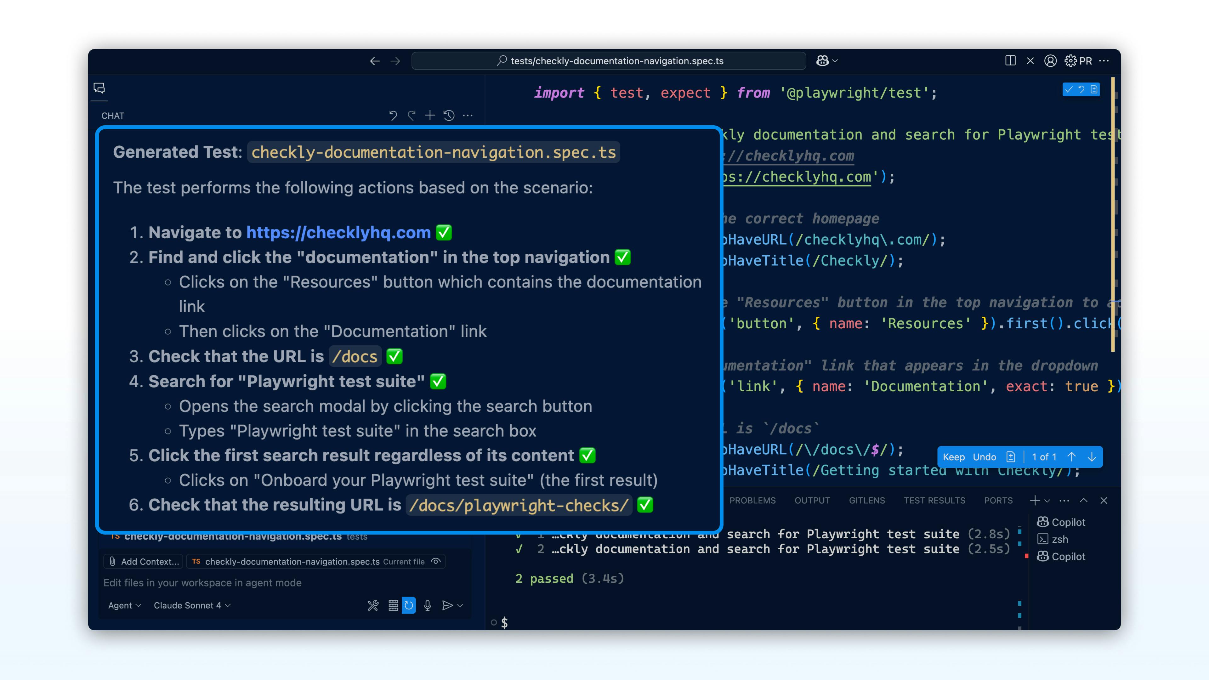The height and width of the screenshot is (680, 1209).
Task: Toggle the diff icon in the Keep/Undo bar
Action: (1011, 457)
